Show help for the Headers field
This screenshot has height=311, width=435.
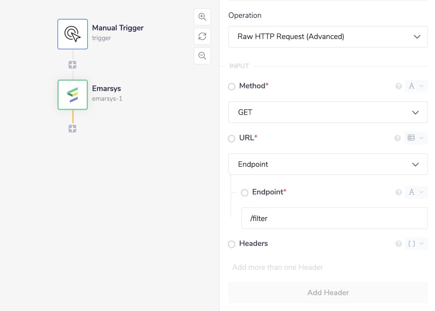(398, 244)
